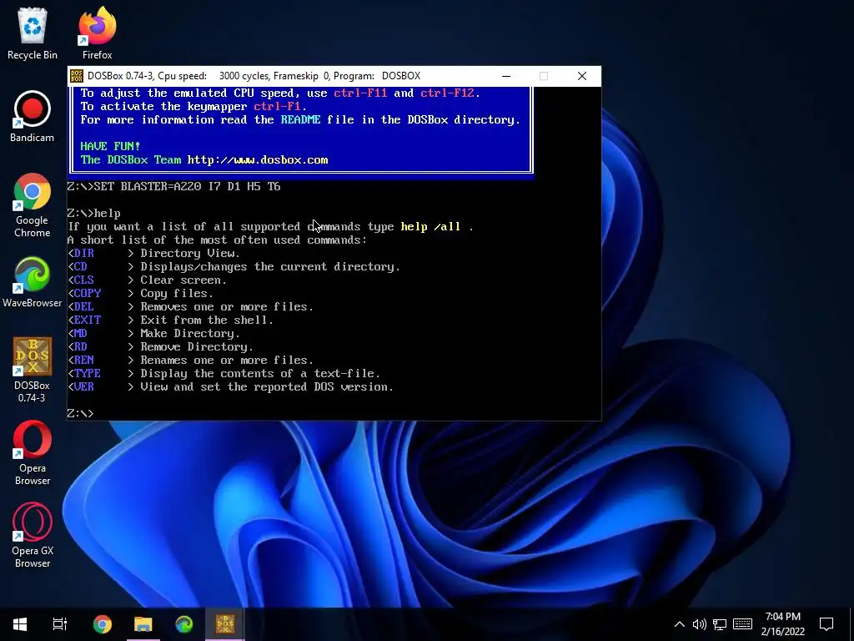
Task: Click the README word in DOSBox
Action: click(300, 119)
